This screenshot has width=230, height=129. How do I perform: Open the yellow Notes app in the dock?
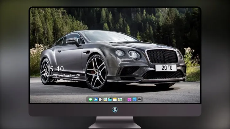click(115, 100)
